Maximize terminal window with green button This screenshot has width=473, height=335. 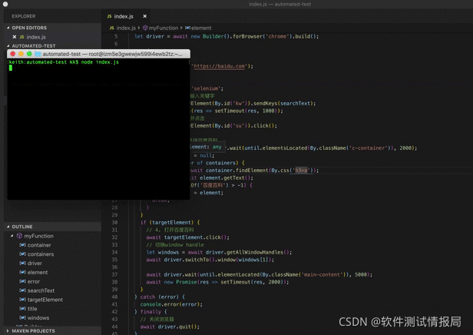[x=29, y=54]
